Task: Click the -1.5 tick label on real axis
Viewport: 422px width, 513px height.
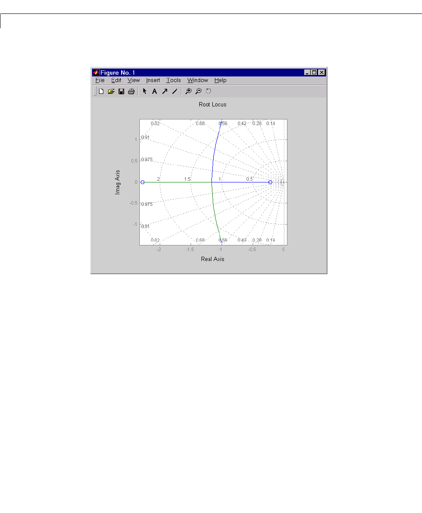Action: pyautogui.click(x=190, y=250)
